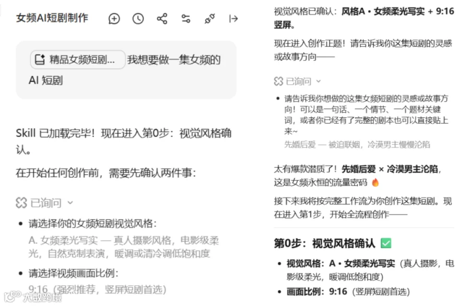Click the user message bubble 我想要做一集女频的
The height and width of the screenshot is (306, 470).
[126, 70]
